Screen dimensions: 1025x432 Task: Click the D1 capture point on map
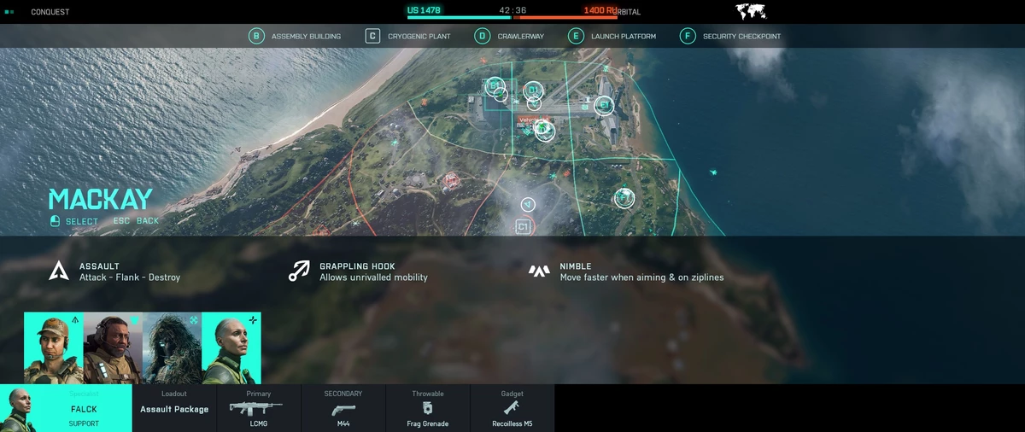[x=533, y=90]
